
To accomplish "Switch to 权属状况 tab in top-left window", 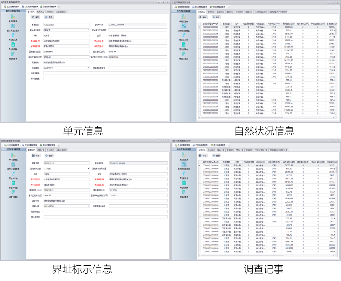I will click(x=41, y=12).
